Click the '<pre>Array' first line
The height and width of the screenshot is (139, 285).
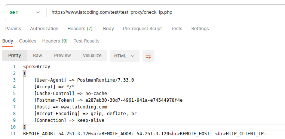(x=37, y=67)
